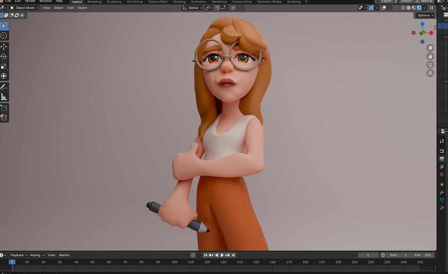
Task: Open the object visibility and selectability dropdown
Action: point(362,8)
